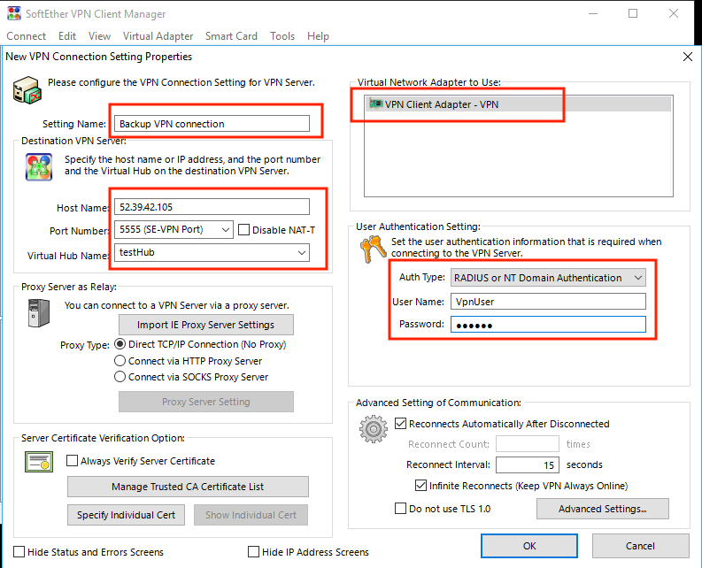Open Advanced Settings... button
The height and width of the screenshot is (568, 702).
(x=603, y=509)
